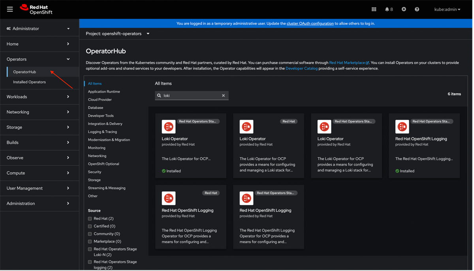Switch to the Database category
Viewport: 474px width, 271px height.
pos(95,108)
